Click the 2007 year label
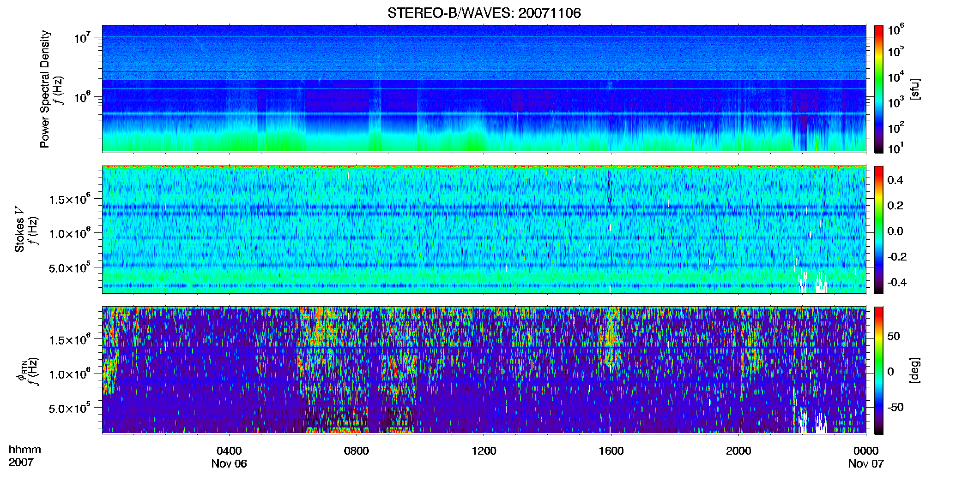The height and width of the screenshot is (498, 968). coord(21,462)
